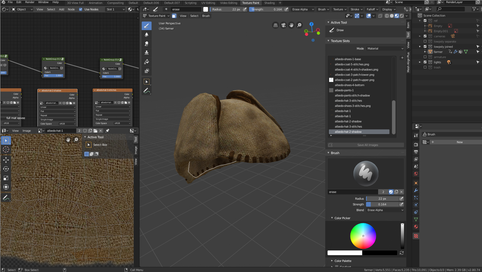
Task: Select the Mask tool in viewport toolbar
Action: tap(146, 71)
